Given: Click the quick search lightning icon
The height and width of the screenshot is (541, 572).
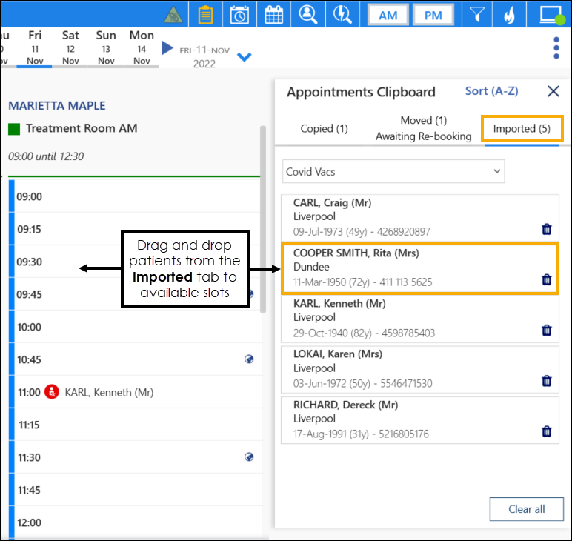Looking at the screenshot, I should tap(342, 15).
